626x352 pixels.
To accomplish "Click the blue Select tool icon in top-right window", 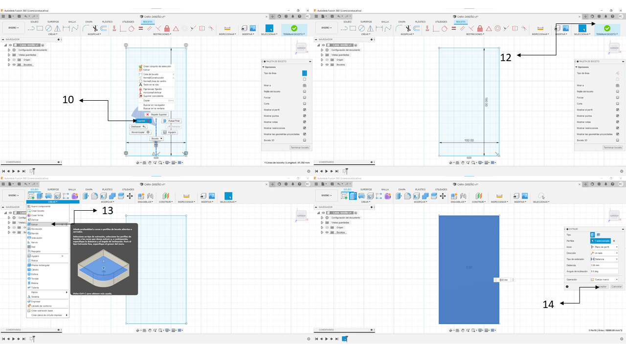I will pyautogui.click(x=582, y=28).
